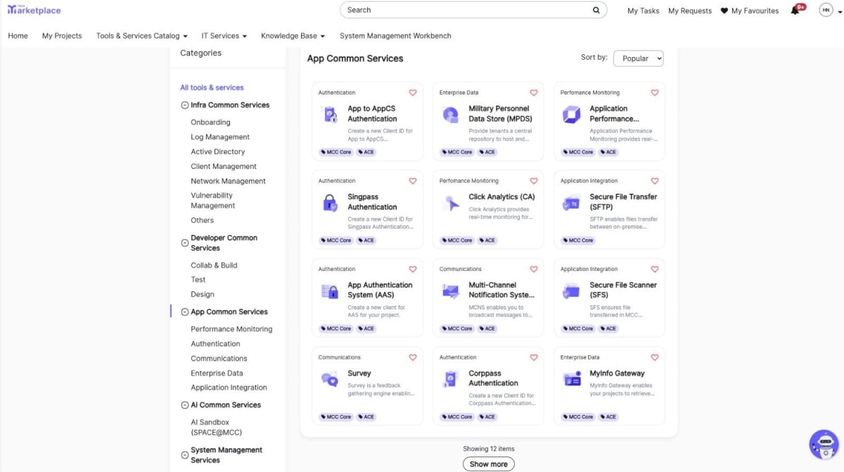The width and height of the screenshot is (844, 472).
Task: Click the Marketplace logo
Action: 34,10
